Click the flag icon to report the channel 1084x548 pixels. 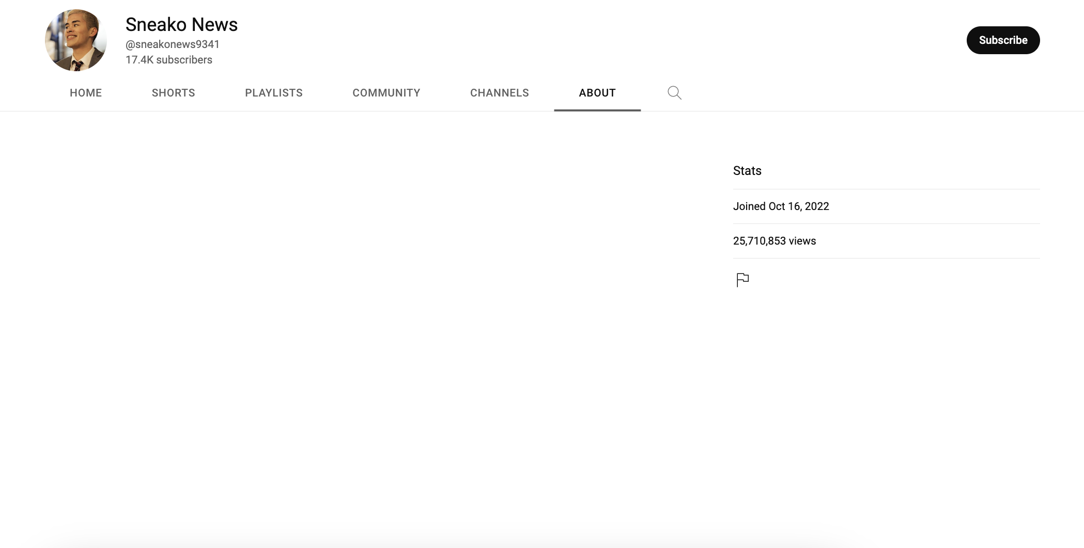pos(742,280)
